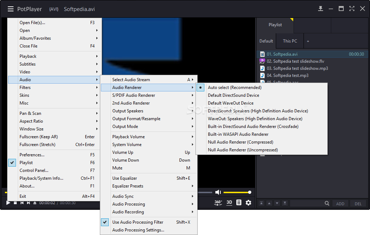Move the playlist item to top
This screenshot has height=235, width=370.
(262, 203)
